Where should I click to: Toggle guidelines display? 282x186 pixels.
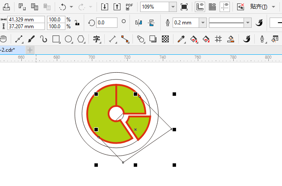pos(225,7)
